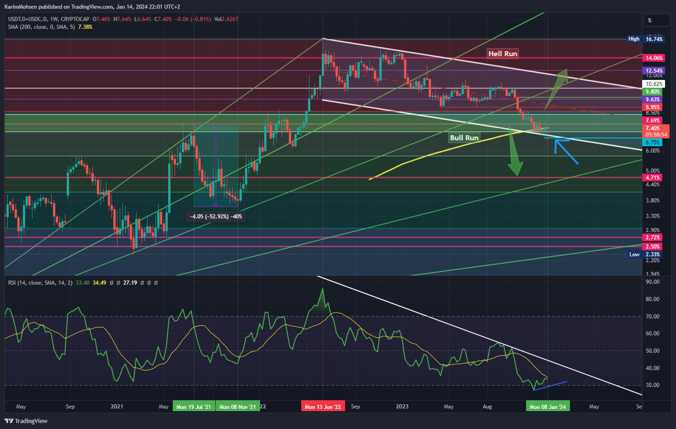Click the 03:58:54 bar countdown

[x=656, y=135]
